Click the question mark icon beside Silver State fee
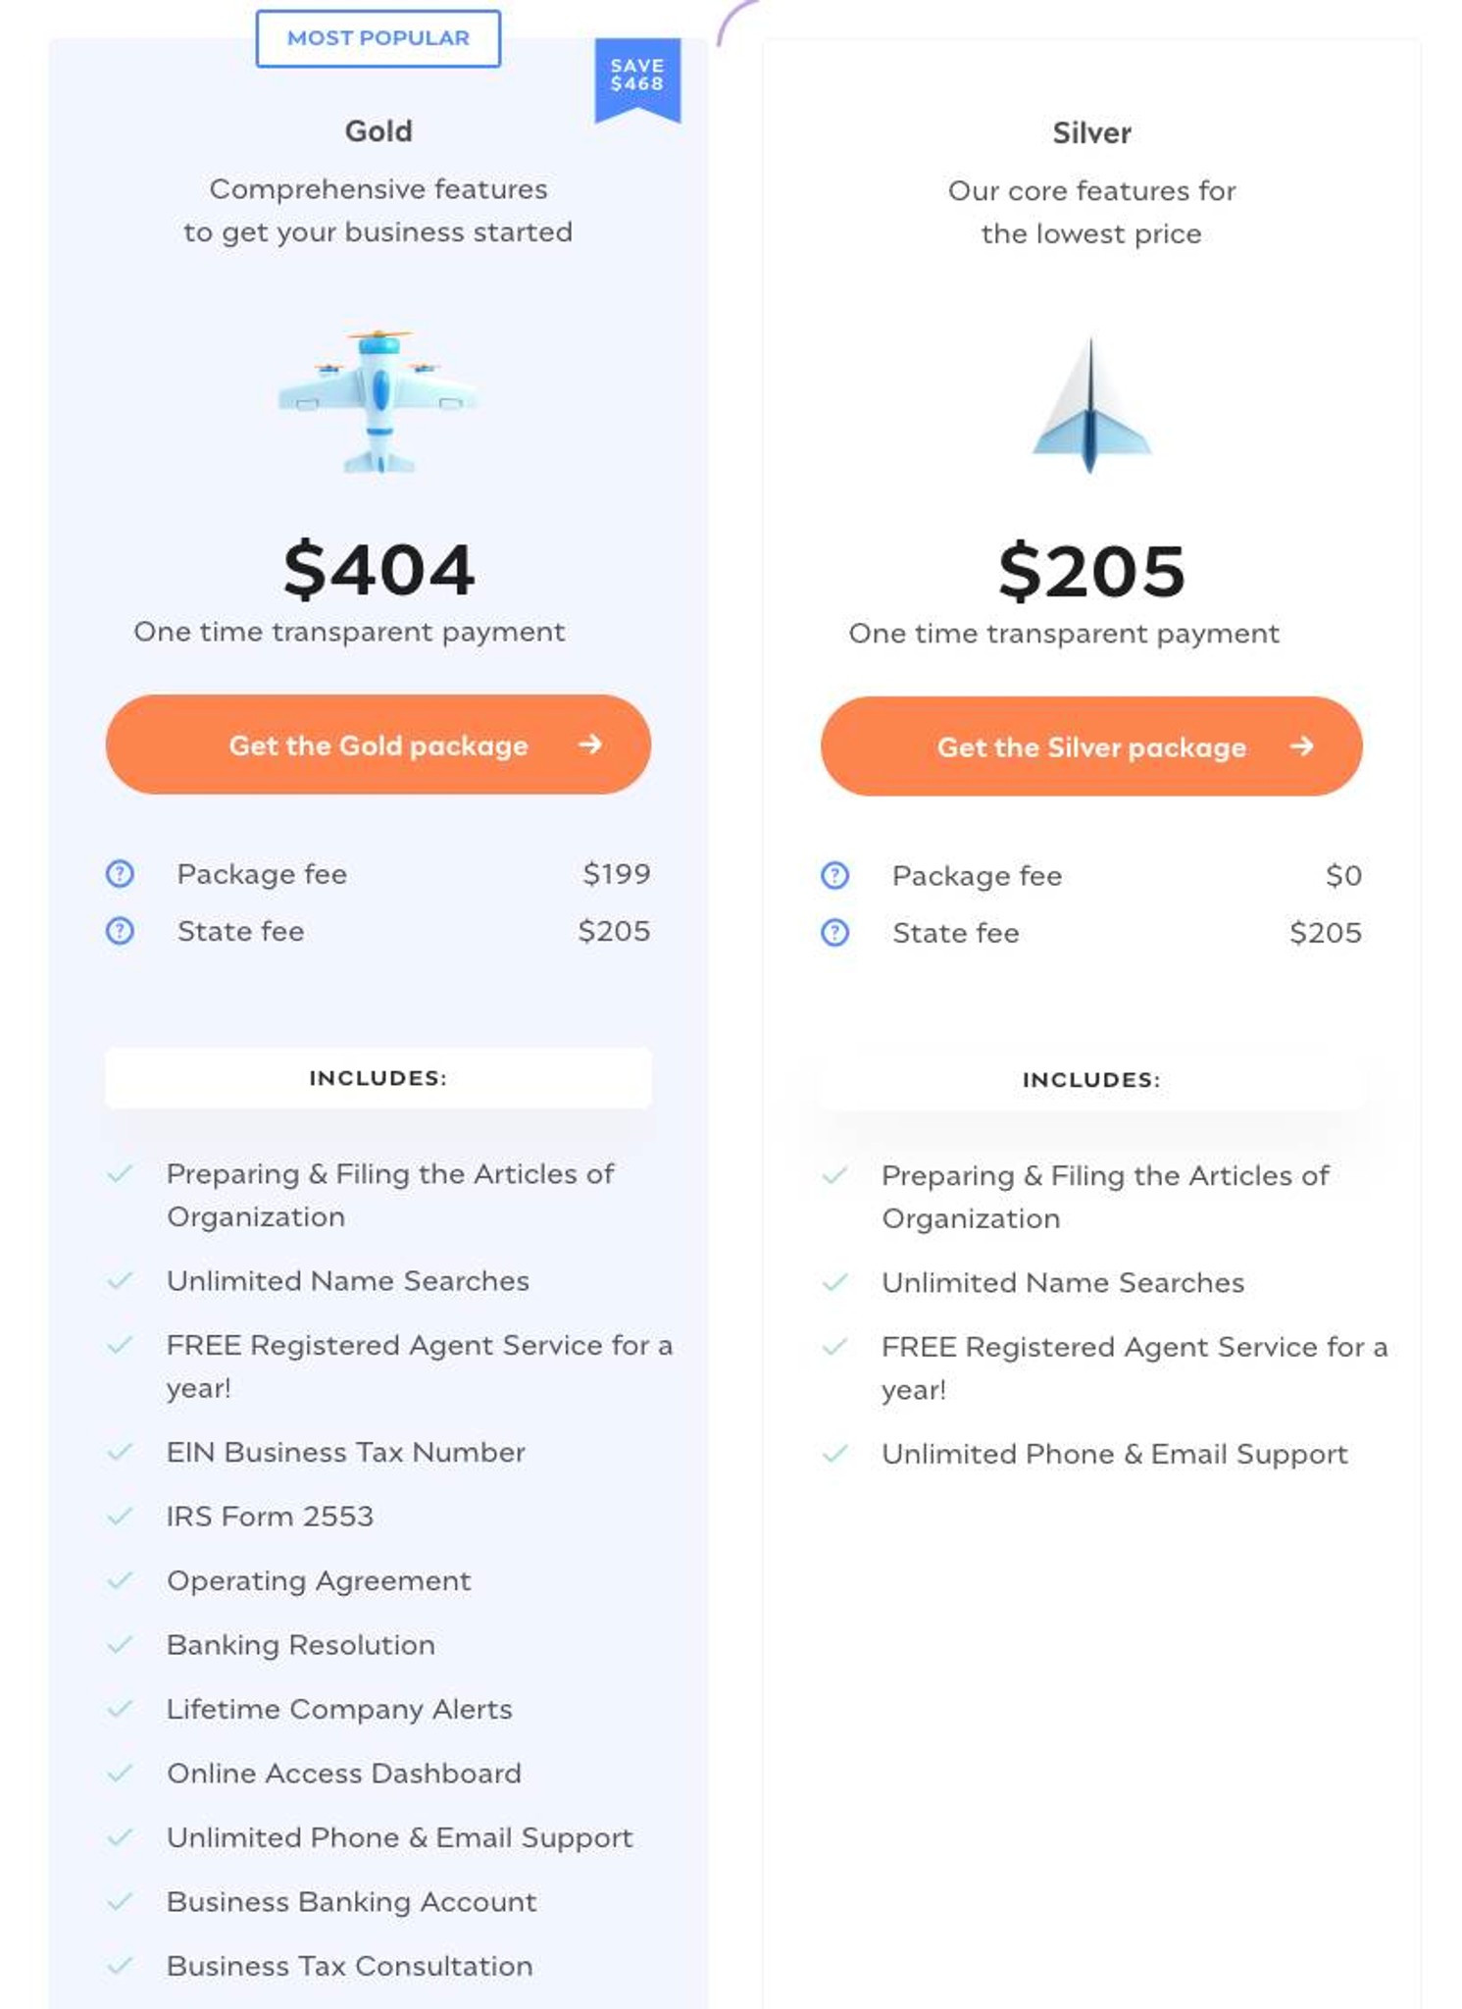This screenshot has width=1462, height=2009. pos(834,933)
